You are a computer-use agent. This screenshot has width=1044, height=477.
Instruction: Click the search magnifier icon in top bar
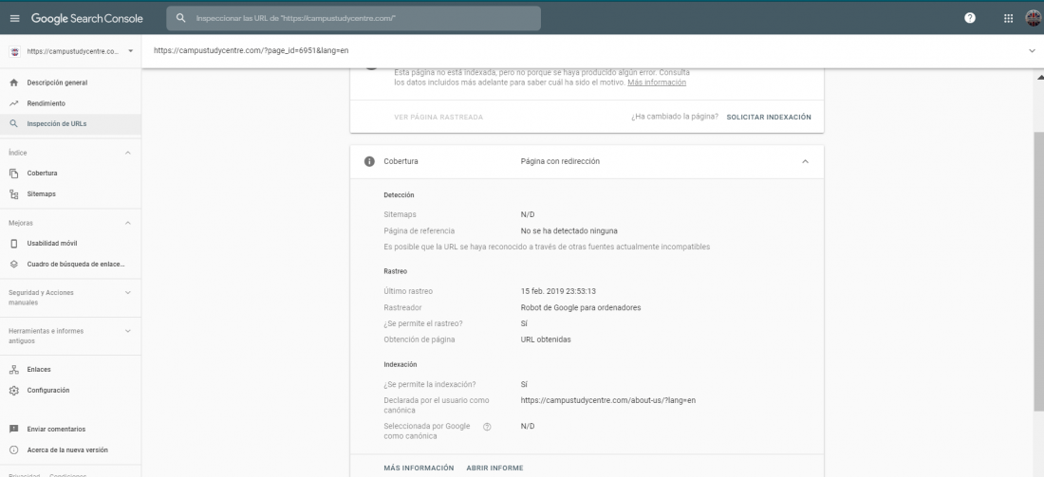tap(180, 19)
